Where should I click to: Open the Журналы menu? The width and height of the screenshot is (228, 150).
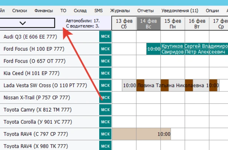120,11
